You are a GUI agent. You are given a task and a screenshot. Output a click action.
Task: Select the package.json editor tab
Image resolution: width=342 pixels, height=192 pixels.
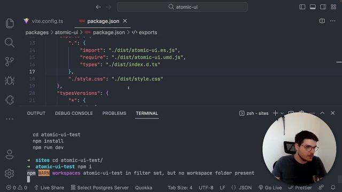[103, 21]
